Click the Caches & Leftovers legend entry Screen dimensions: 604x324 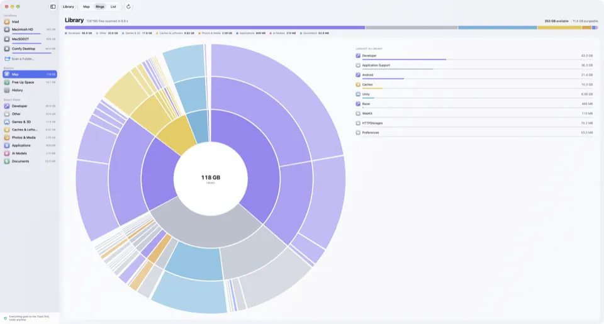coord(175,33)
